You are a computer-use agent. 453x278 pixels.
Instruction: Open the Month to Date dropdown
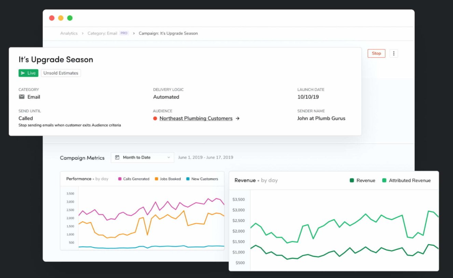click(142, 157)
